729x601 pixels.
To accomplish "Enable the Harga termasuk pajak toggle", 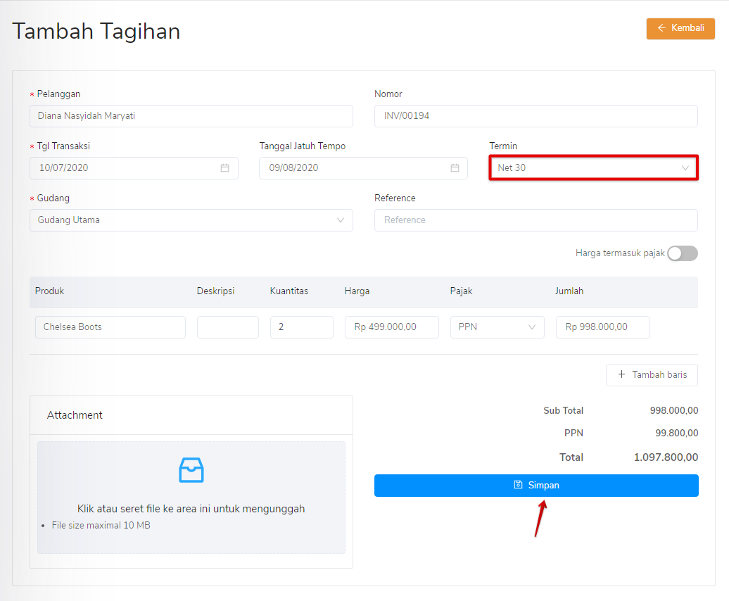I will coord(682,253).
